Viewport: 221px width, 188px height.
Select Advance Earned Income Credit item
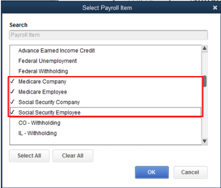pyautogui.click(x=105, y=51)
